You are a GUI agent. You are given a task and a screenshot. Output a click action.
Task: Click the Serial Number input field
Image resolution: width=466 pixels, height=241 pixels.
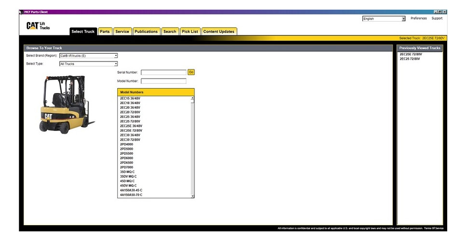[164, 72]
